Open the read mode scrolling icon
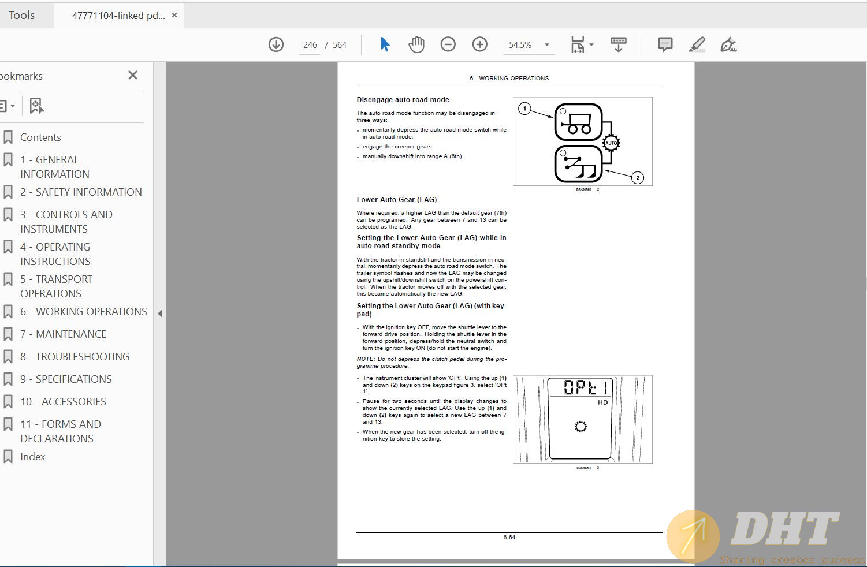Screen dimensions: 867x567 (618, 44)
